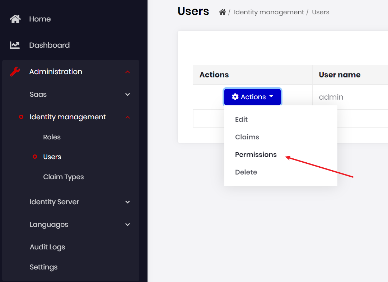Collapse the Identity management chevron
The height and width of the screenshot is (282, 388).
127,117
